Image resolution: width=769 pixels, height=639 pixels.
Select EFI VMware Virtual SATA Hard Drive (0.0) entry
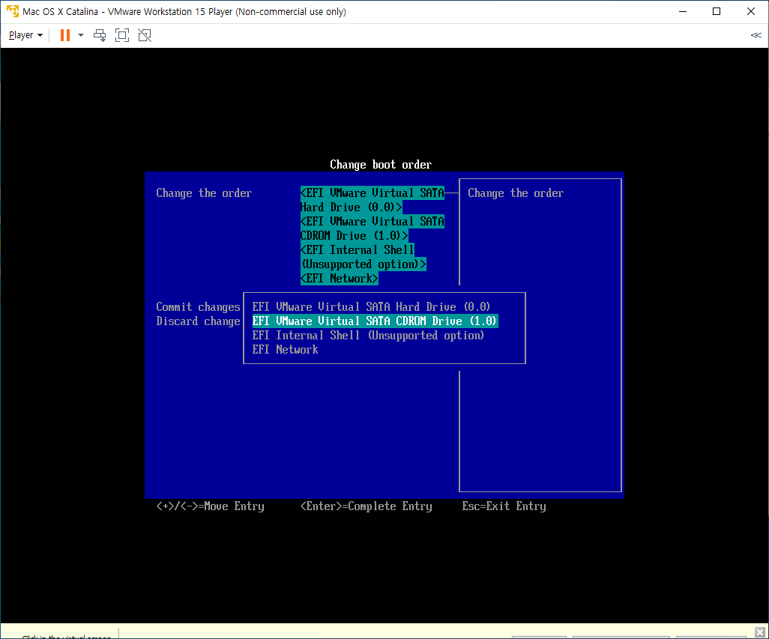[x=371, y=306]
